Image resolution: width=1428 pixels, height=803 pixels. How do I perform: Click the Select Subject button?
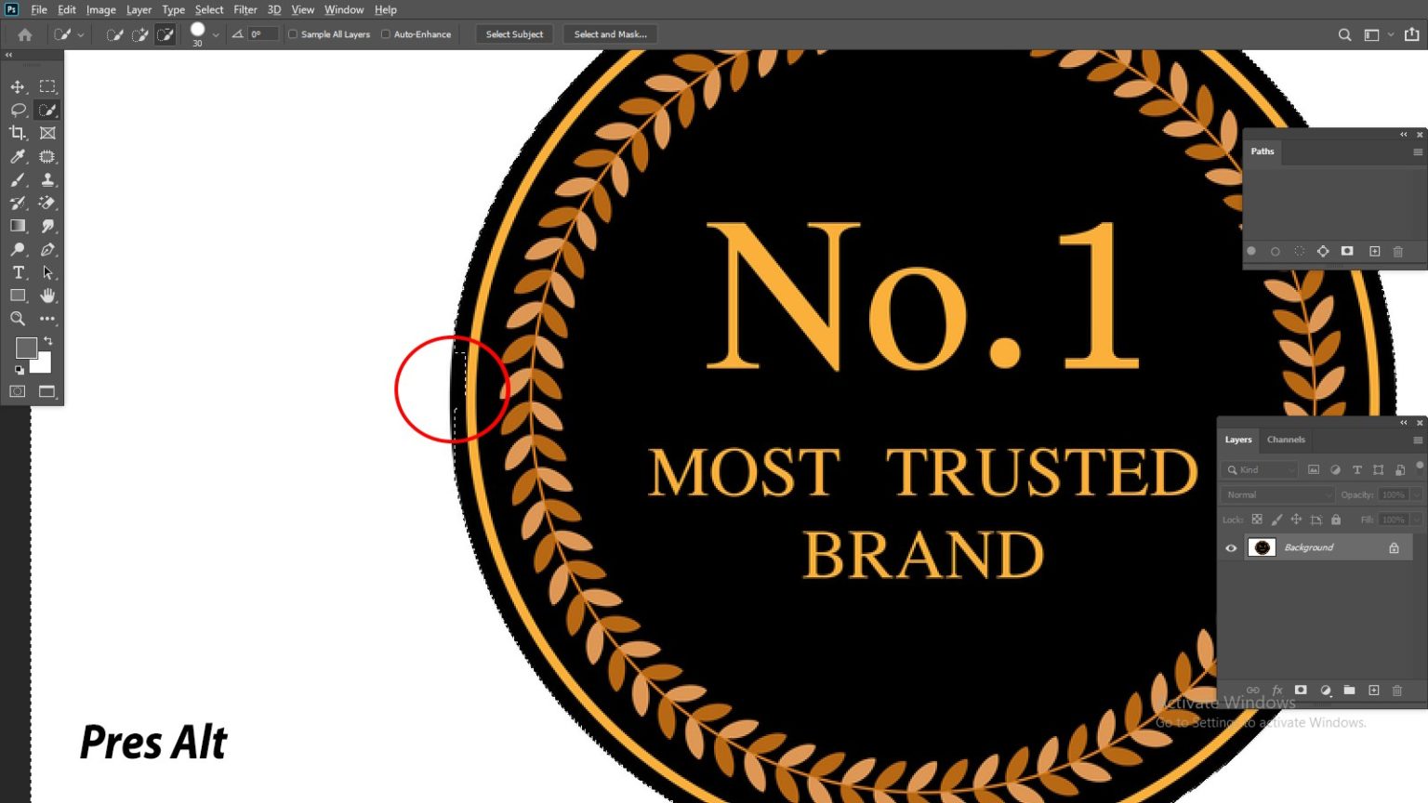click(514, 34)
